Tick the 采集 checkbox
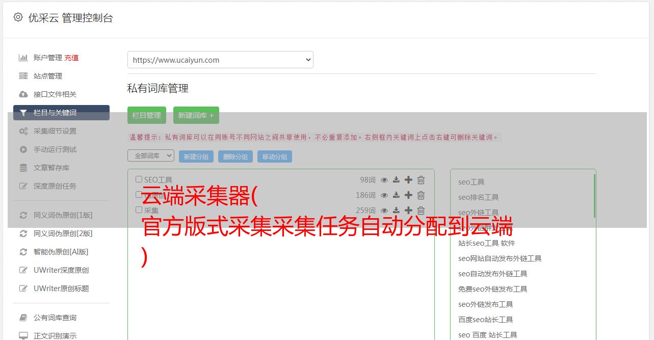This screenshot has width=654, height=340. tap(139, 210)
